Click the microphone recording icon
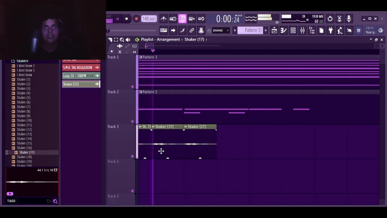 click(349, 19)
